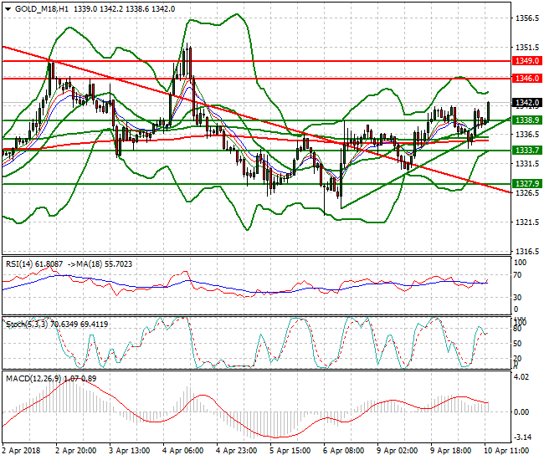Click the 9 Apr 18:00 time label
This screenshot has height=460, width=544.
coord(450,451)
